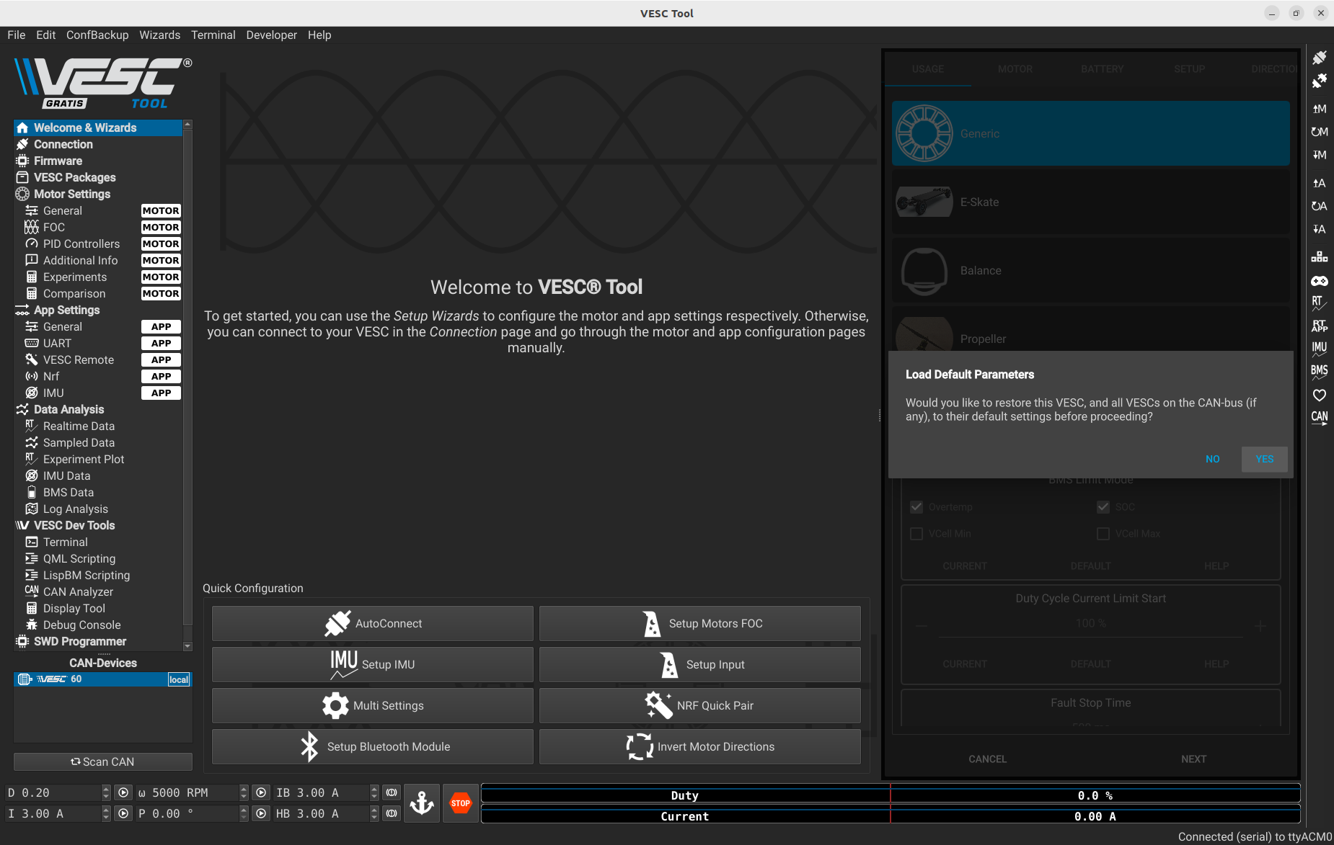Select Balance usage card
Viewport: 1334px width, 845px height.
[x=1090, y=270]
